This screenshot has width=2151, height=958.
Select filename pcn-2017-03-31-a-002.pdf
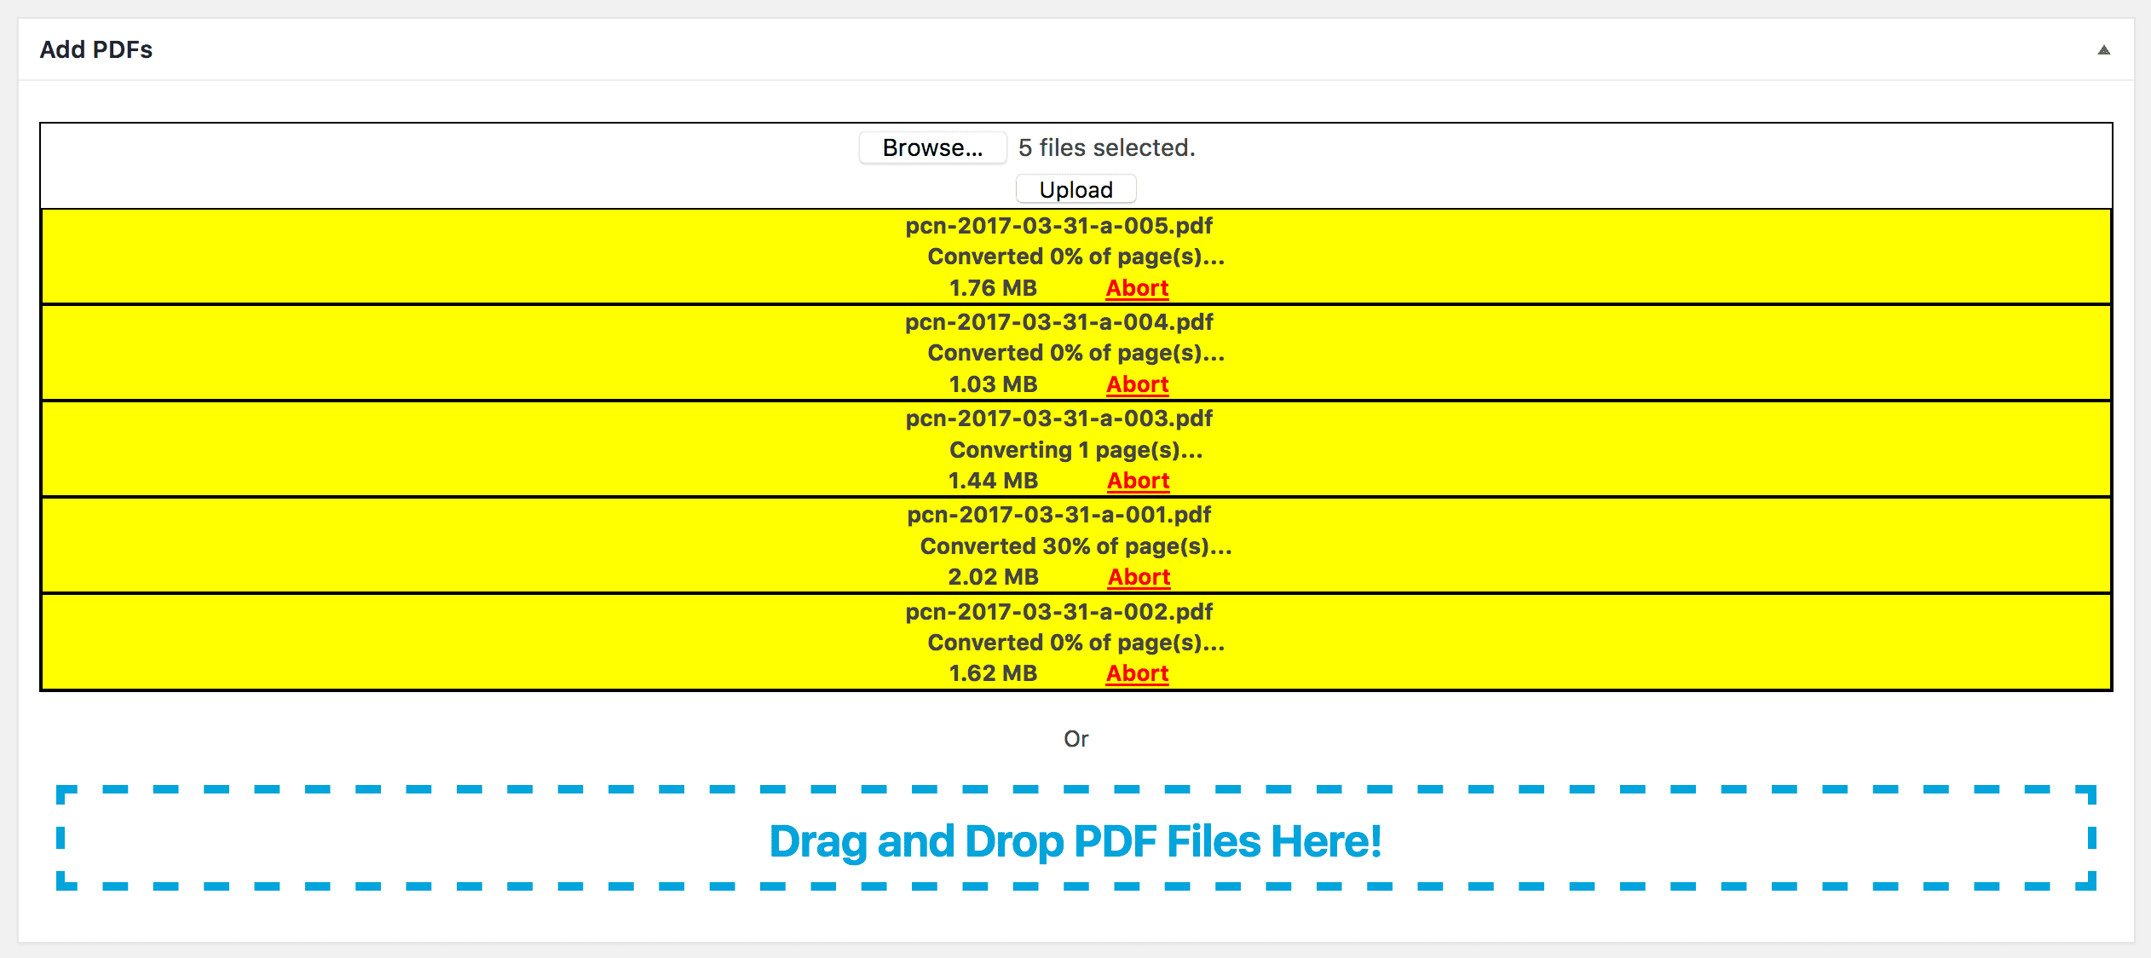pos(1058,612)
